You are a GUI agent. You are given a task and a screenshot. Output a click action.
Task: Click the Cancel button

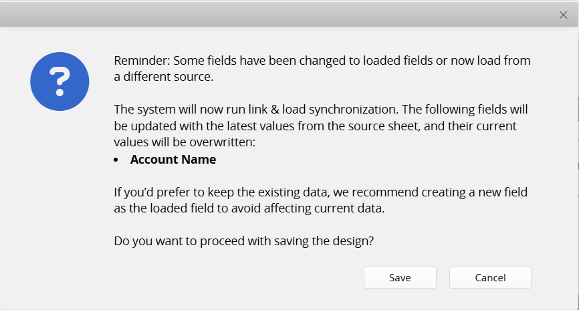click(x=490, y=277)
